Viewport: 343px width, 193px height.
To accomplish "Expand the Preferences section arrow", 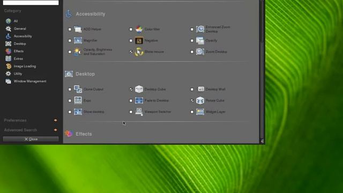I will click(x=55, y=120).
